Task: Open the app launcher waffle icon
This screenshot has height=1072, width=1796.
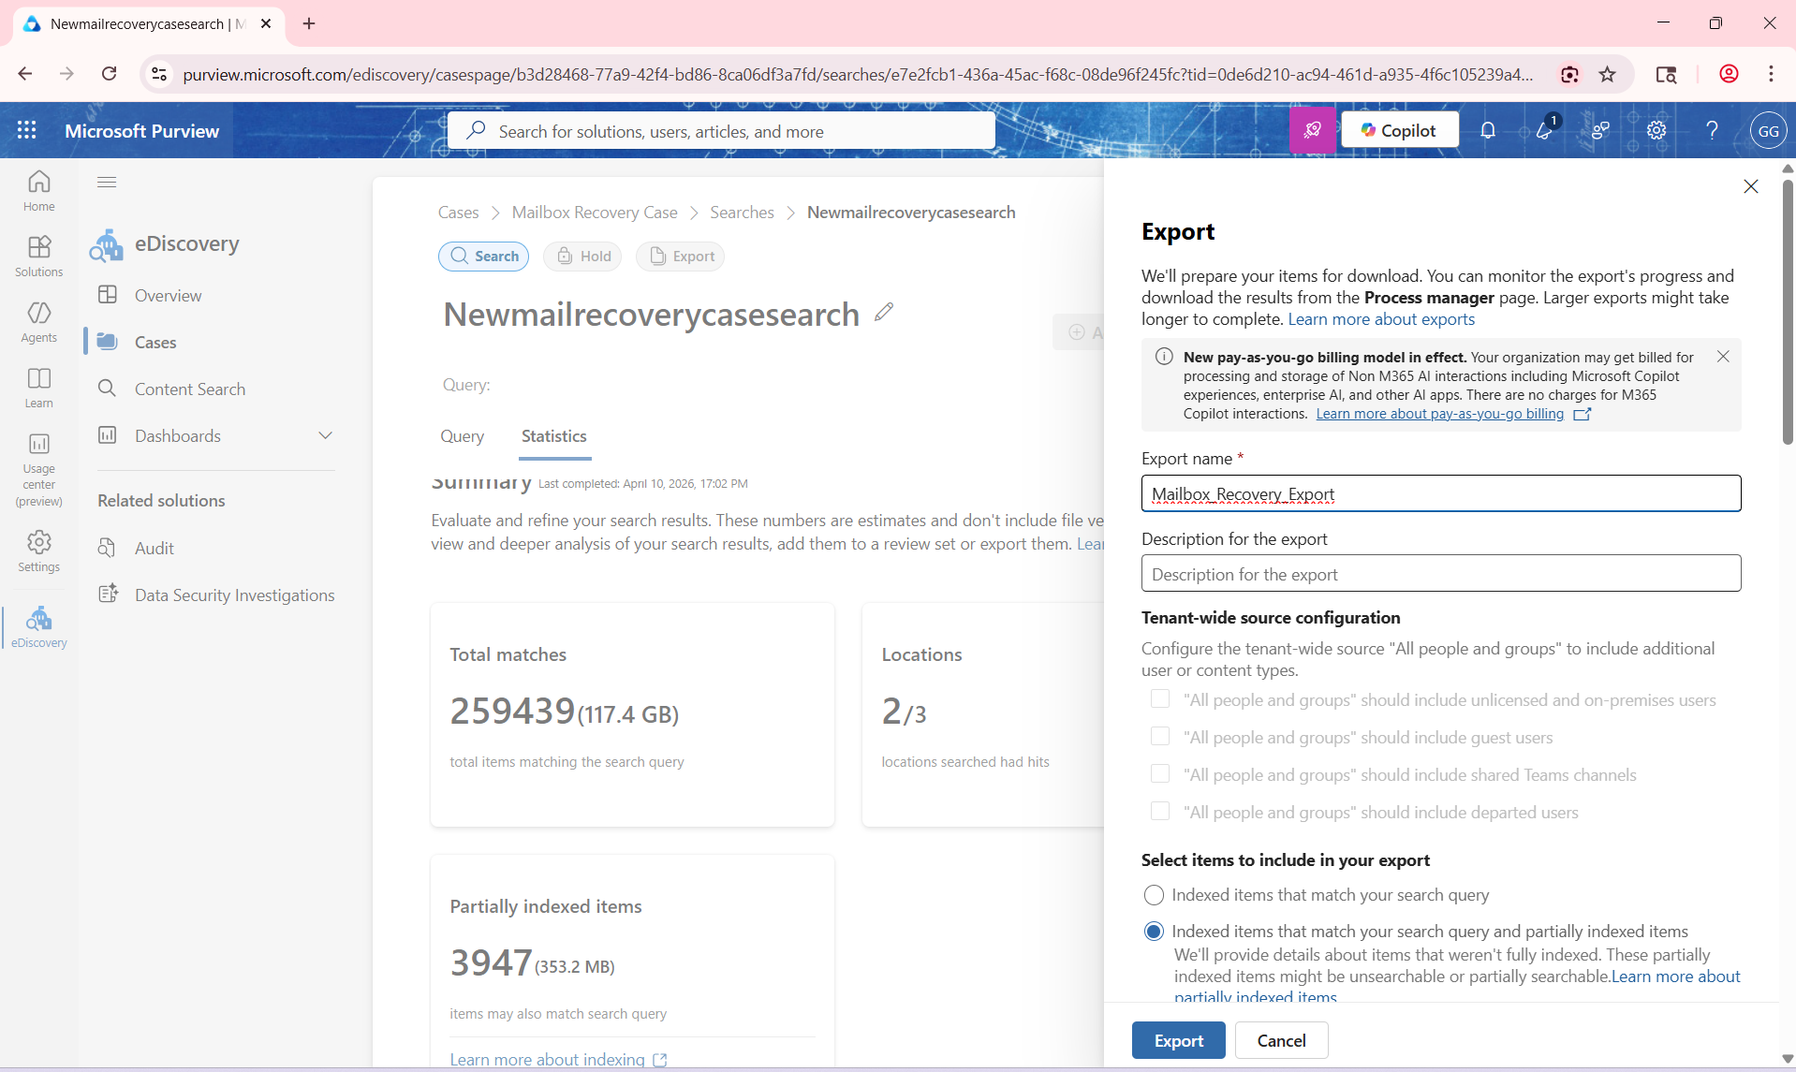Action: pos(26,130)
